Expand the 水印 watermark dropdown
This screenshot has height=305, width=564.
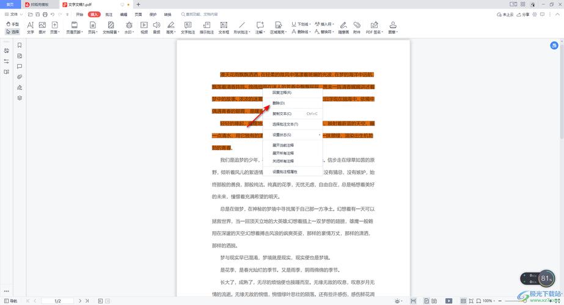tap(129, 28)
